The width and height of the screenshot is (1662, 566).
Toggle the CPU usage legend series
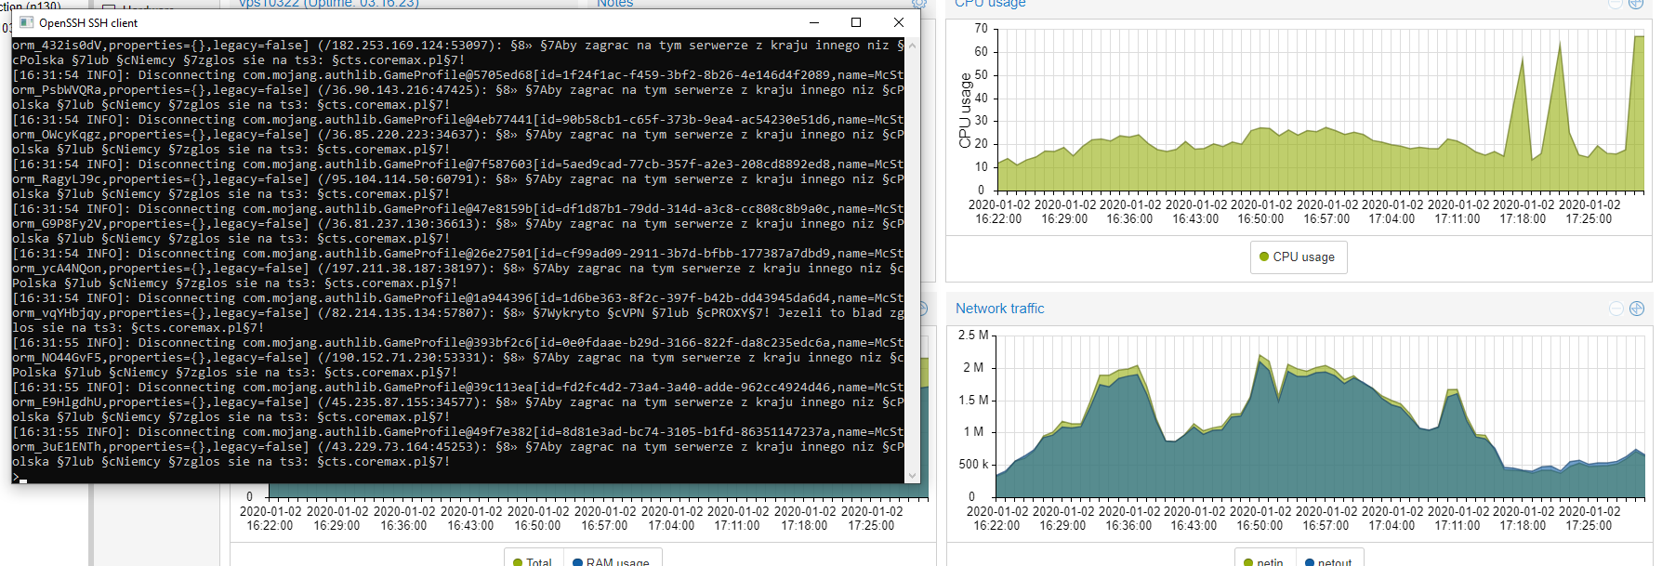pos(1297,257)
